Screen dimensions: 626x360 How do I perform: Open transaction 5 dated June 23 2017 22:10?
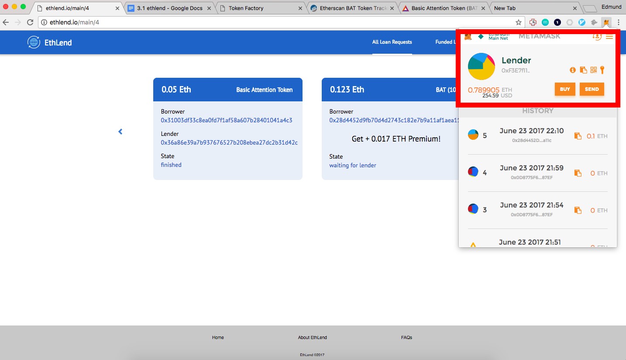point(538,135)
